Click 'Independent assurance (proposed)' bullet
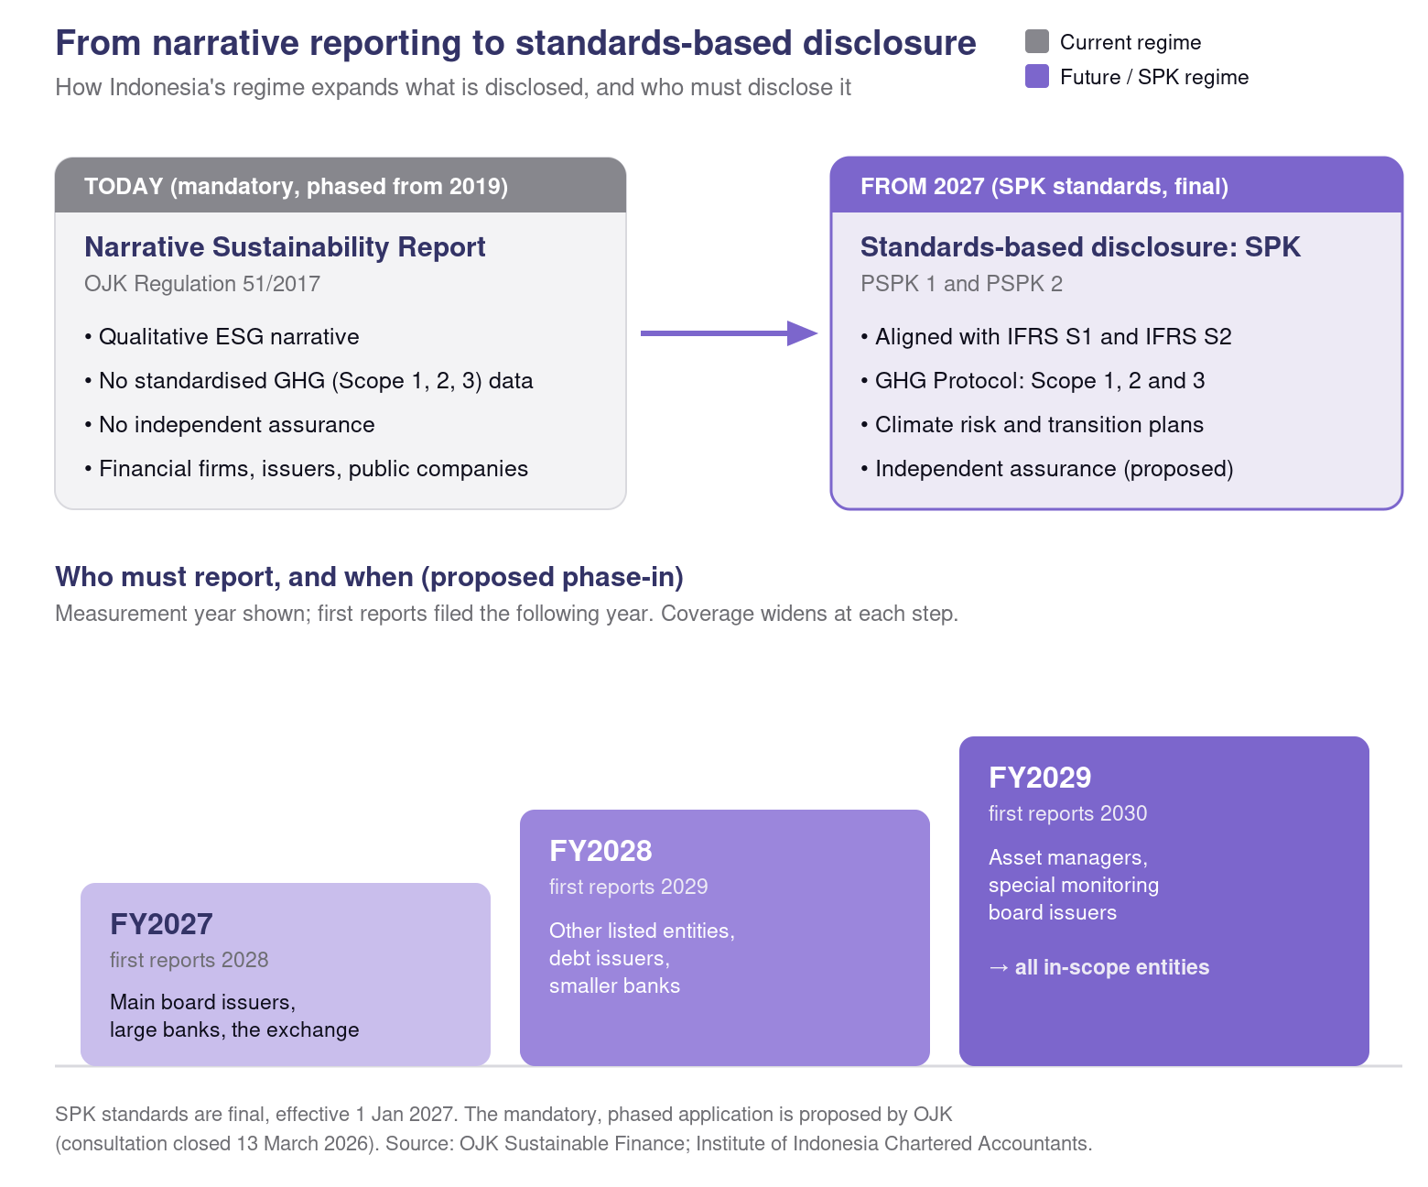 tap(1047, 469)
